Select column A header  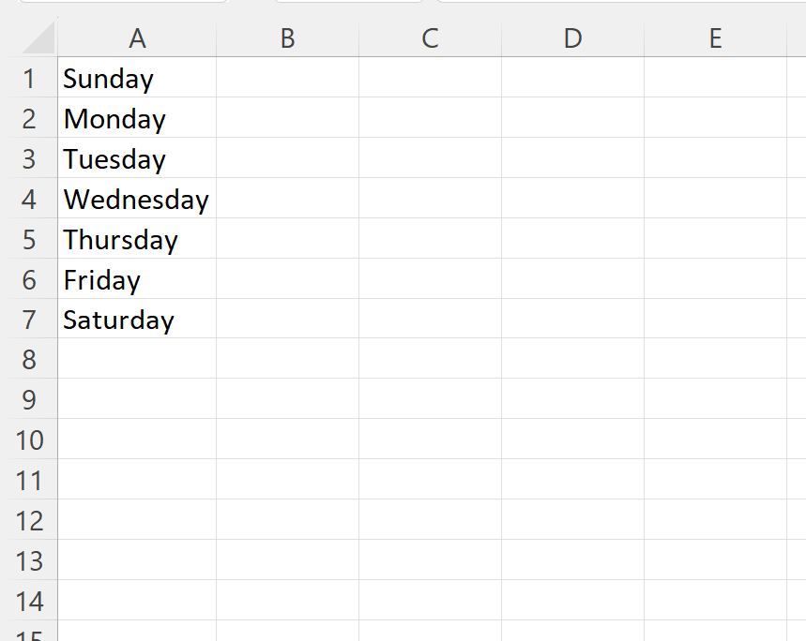click(137, 38)
